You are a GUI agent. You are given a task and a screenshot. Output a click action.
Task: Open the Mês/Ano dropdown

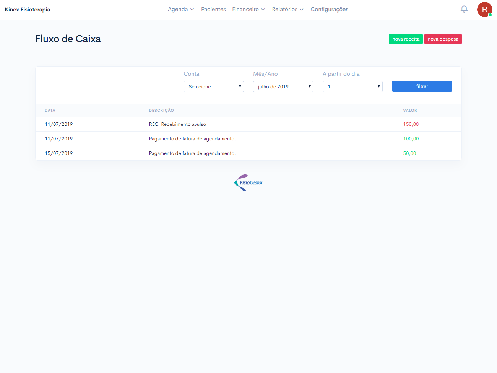(x=283, y=86)
